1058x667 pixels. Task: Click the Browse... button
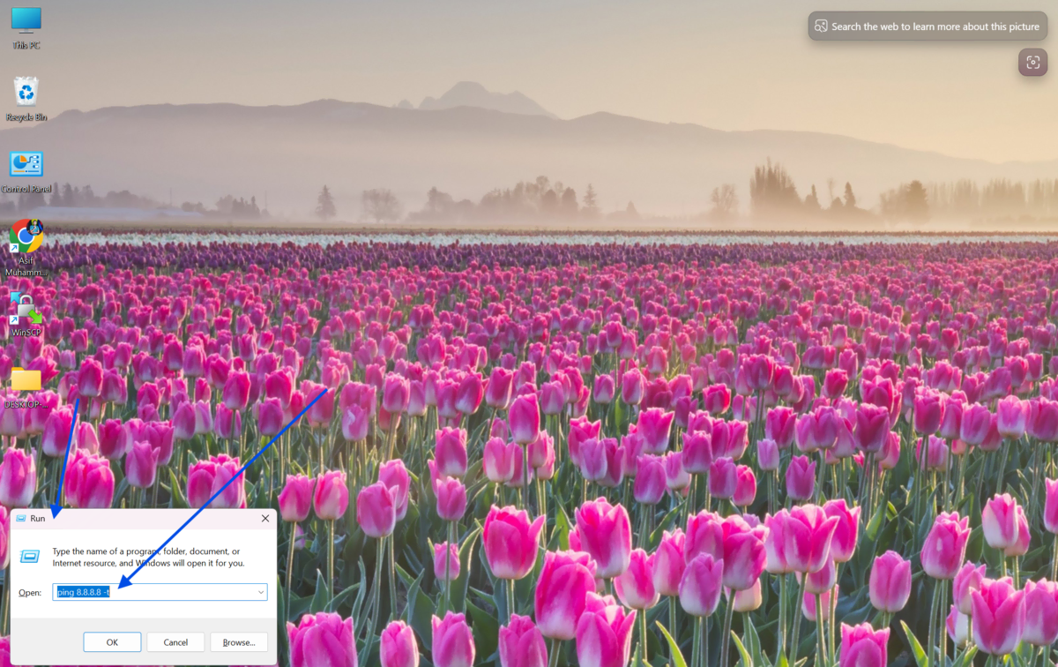pos(238,642)
